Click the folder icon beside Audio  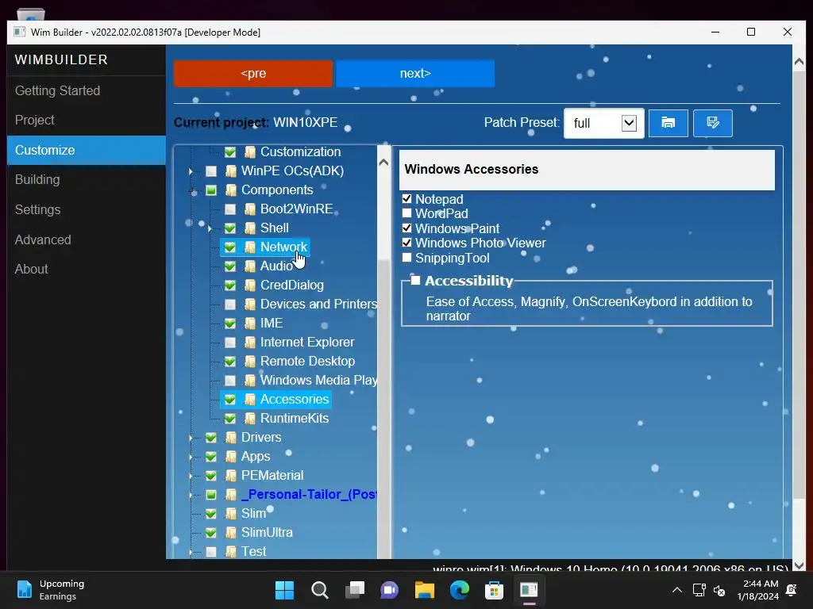pos(250,266)
